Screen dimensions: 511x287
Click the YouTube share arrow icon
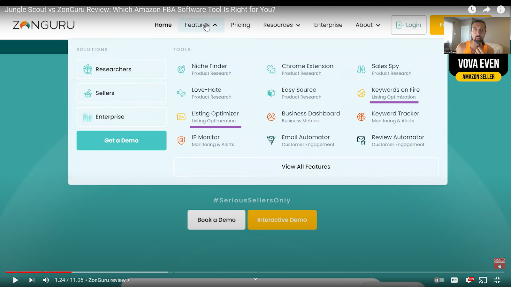[486, 10]
